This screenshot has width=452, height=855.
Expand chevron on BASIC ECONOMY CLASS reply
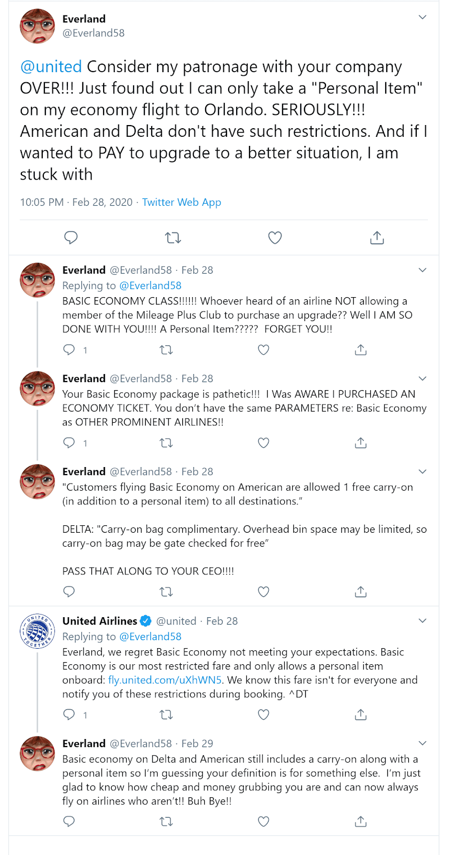tap(423, 270)
